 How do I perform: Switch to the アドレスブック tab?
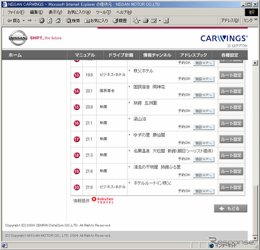coord(193,55)
